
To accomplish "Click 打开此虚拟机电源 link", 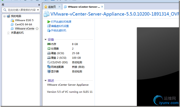I will [x=61, y=22].
